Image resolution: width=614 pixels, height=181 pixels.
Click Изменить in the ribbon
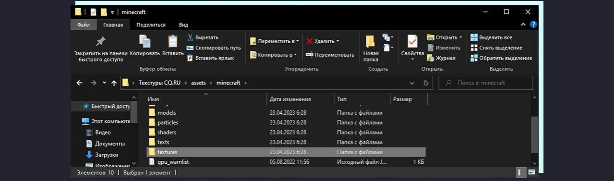pos(444,48)
